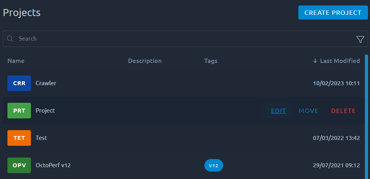Screen dimensions: 370x179
Task: Focus the Search input field
Action: point(185,39)
